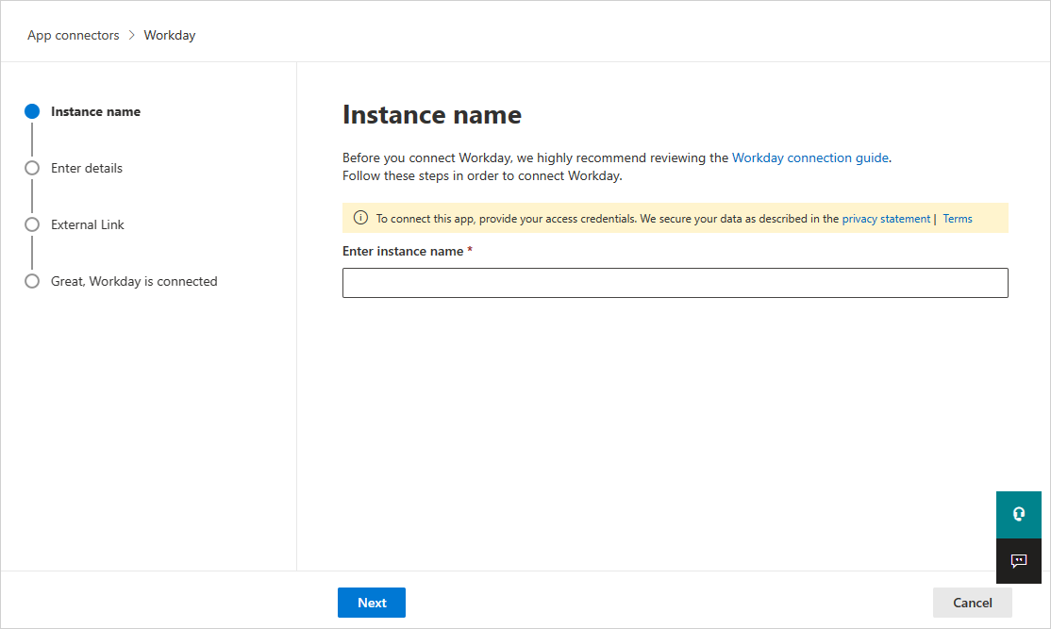This screenshot has height=629, width=1051.
Task: Click the Workday breadcrumb item
Action: (x=170, y=35)
